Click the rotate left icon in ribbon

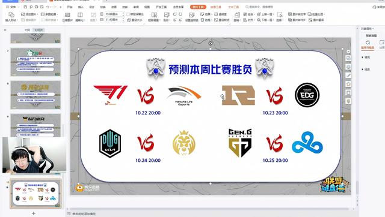175,14
